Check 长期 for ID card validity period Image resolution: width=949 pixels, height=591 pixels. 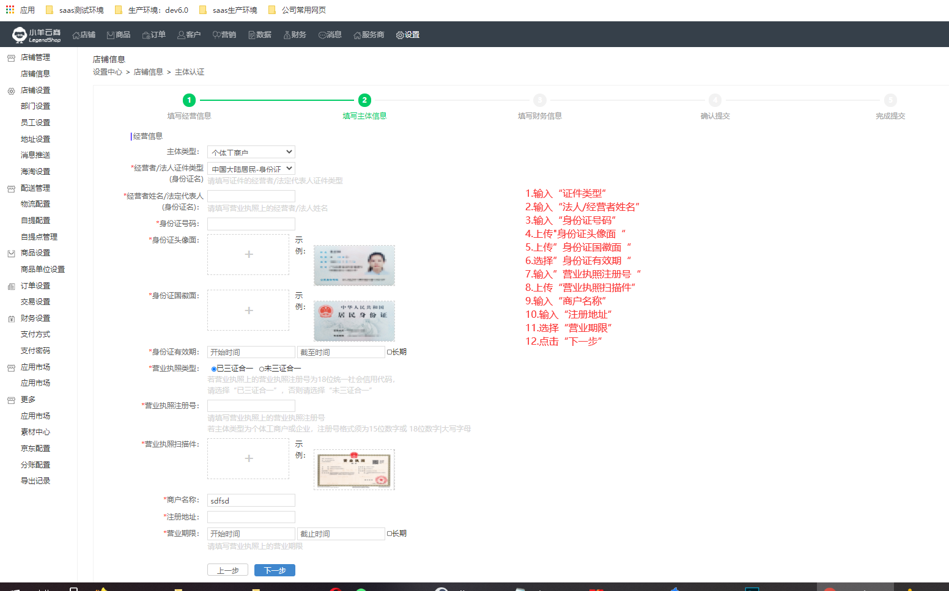[x=390, y=352]
